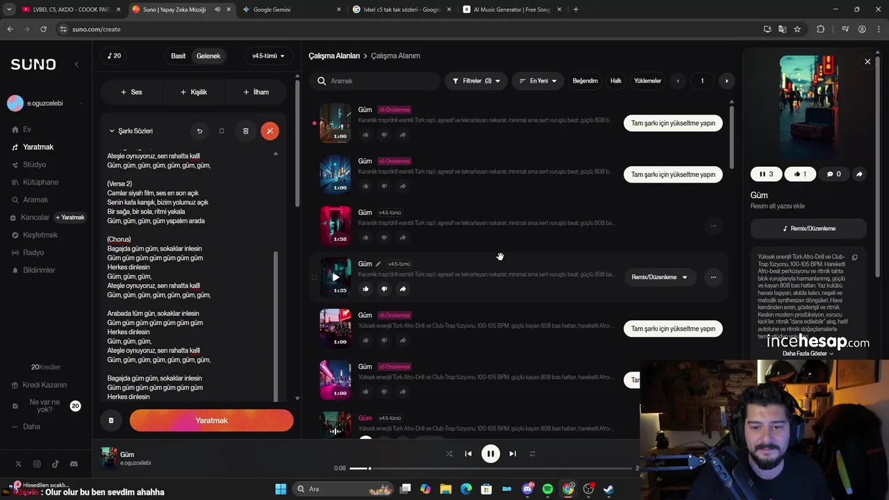Click the Yaratmak generate button

(x=211, y=420)
